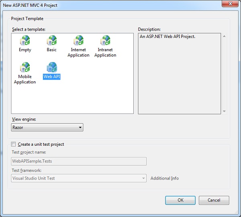
Task: Click the Web API template label
Action: tap(52, 76)
